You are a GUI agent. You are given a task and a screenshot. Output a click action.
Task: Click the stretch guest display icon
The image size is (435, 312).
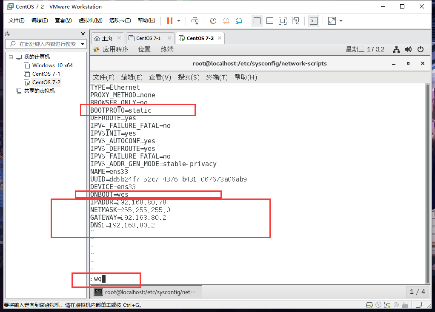[x=332, y=21]
